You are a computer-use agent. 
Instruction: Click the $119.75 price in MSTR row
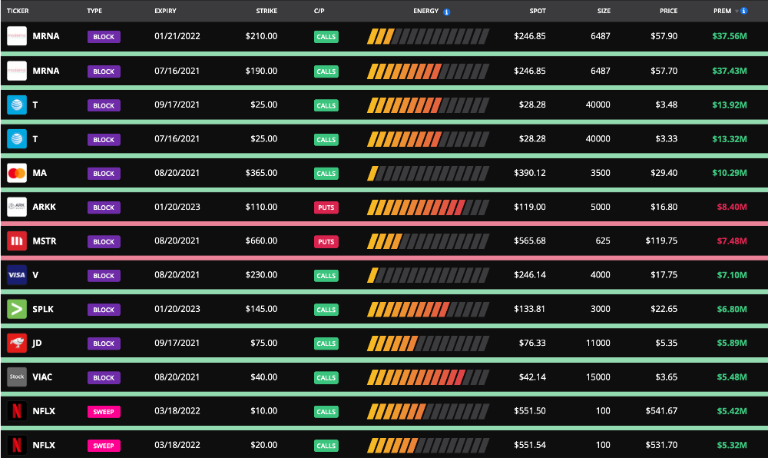(662, 241)
